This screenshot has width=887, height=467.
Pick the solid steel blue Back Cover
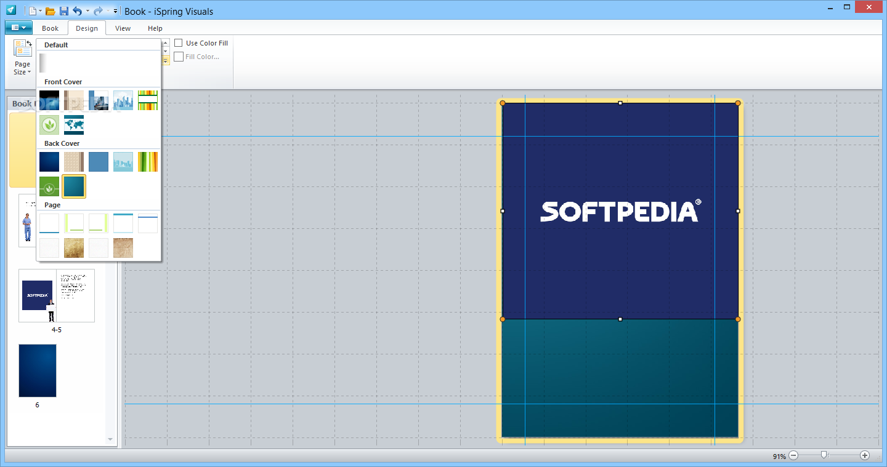click(x=99, y=162)
